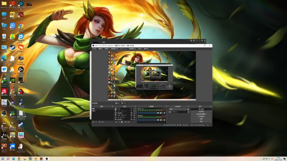Screen dimensions: 287x161
Task: Move the selected scene up in Scenes panel
Action: pyautogui.click(x=100, y=122)
